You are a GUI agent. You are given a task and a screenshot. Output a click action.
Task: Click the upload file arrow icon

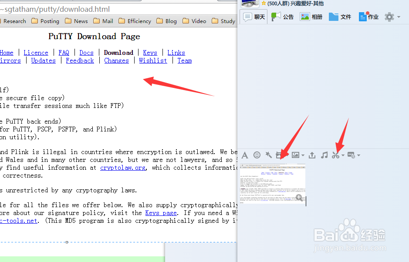312,155
